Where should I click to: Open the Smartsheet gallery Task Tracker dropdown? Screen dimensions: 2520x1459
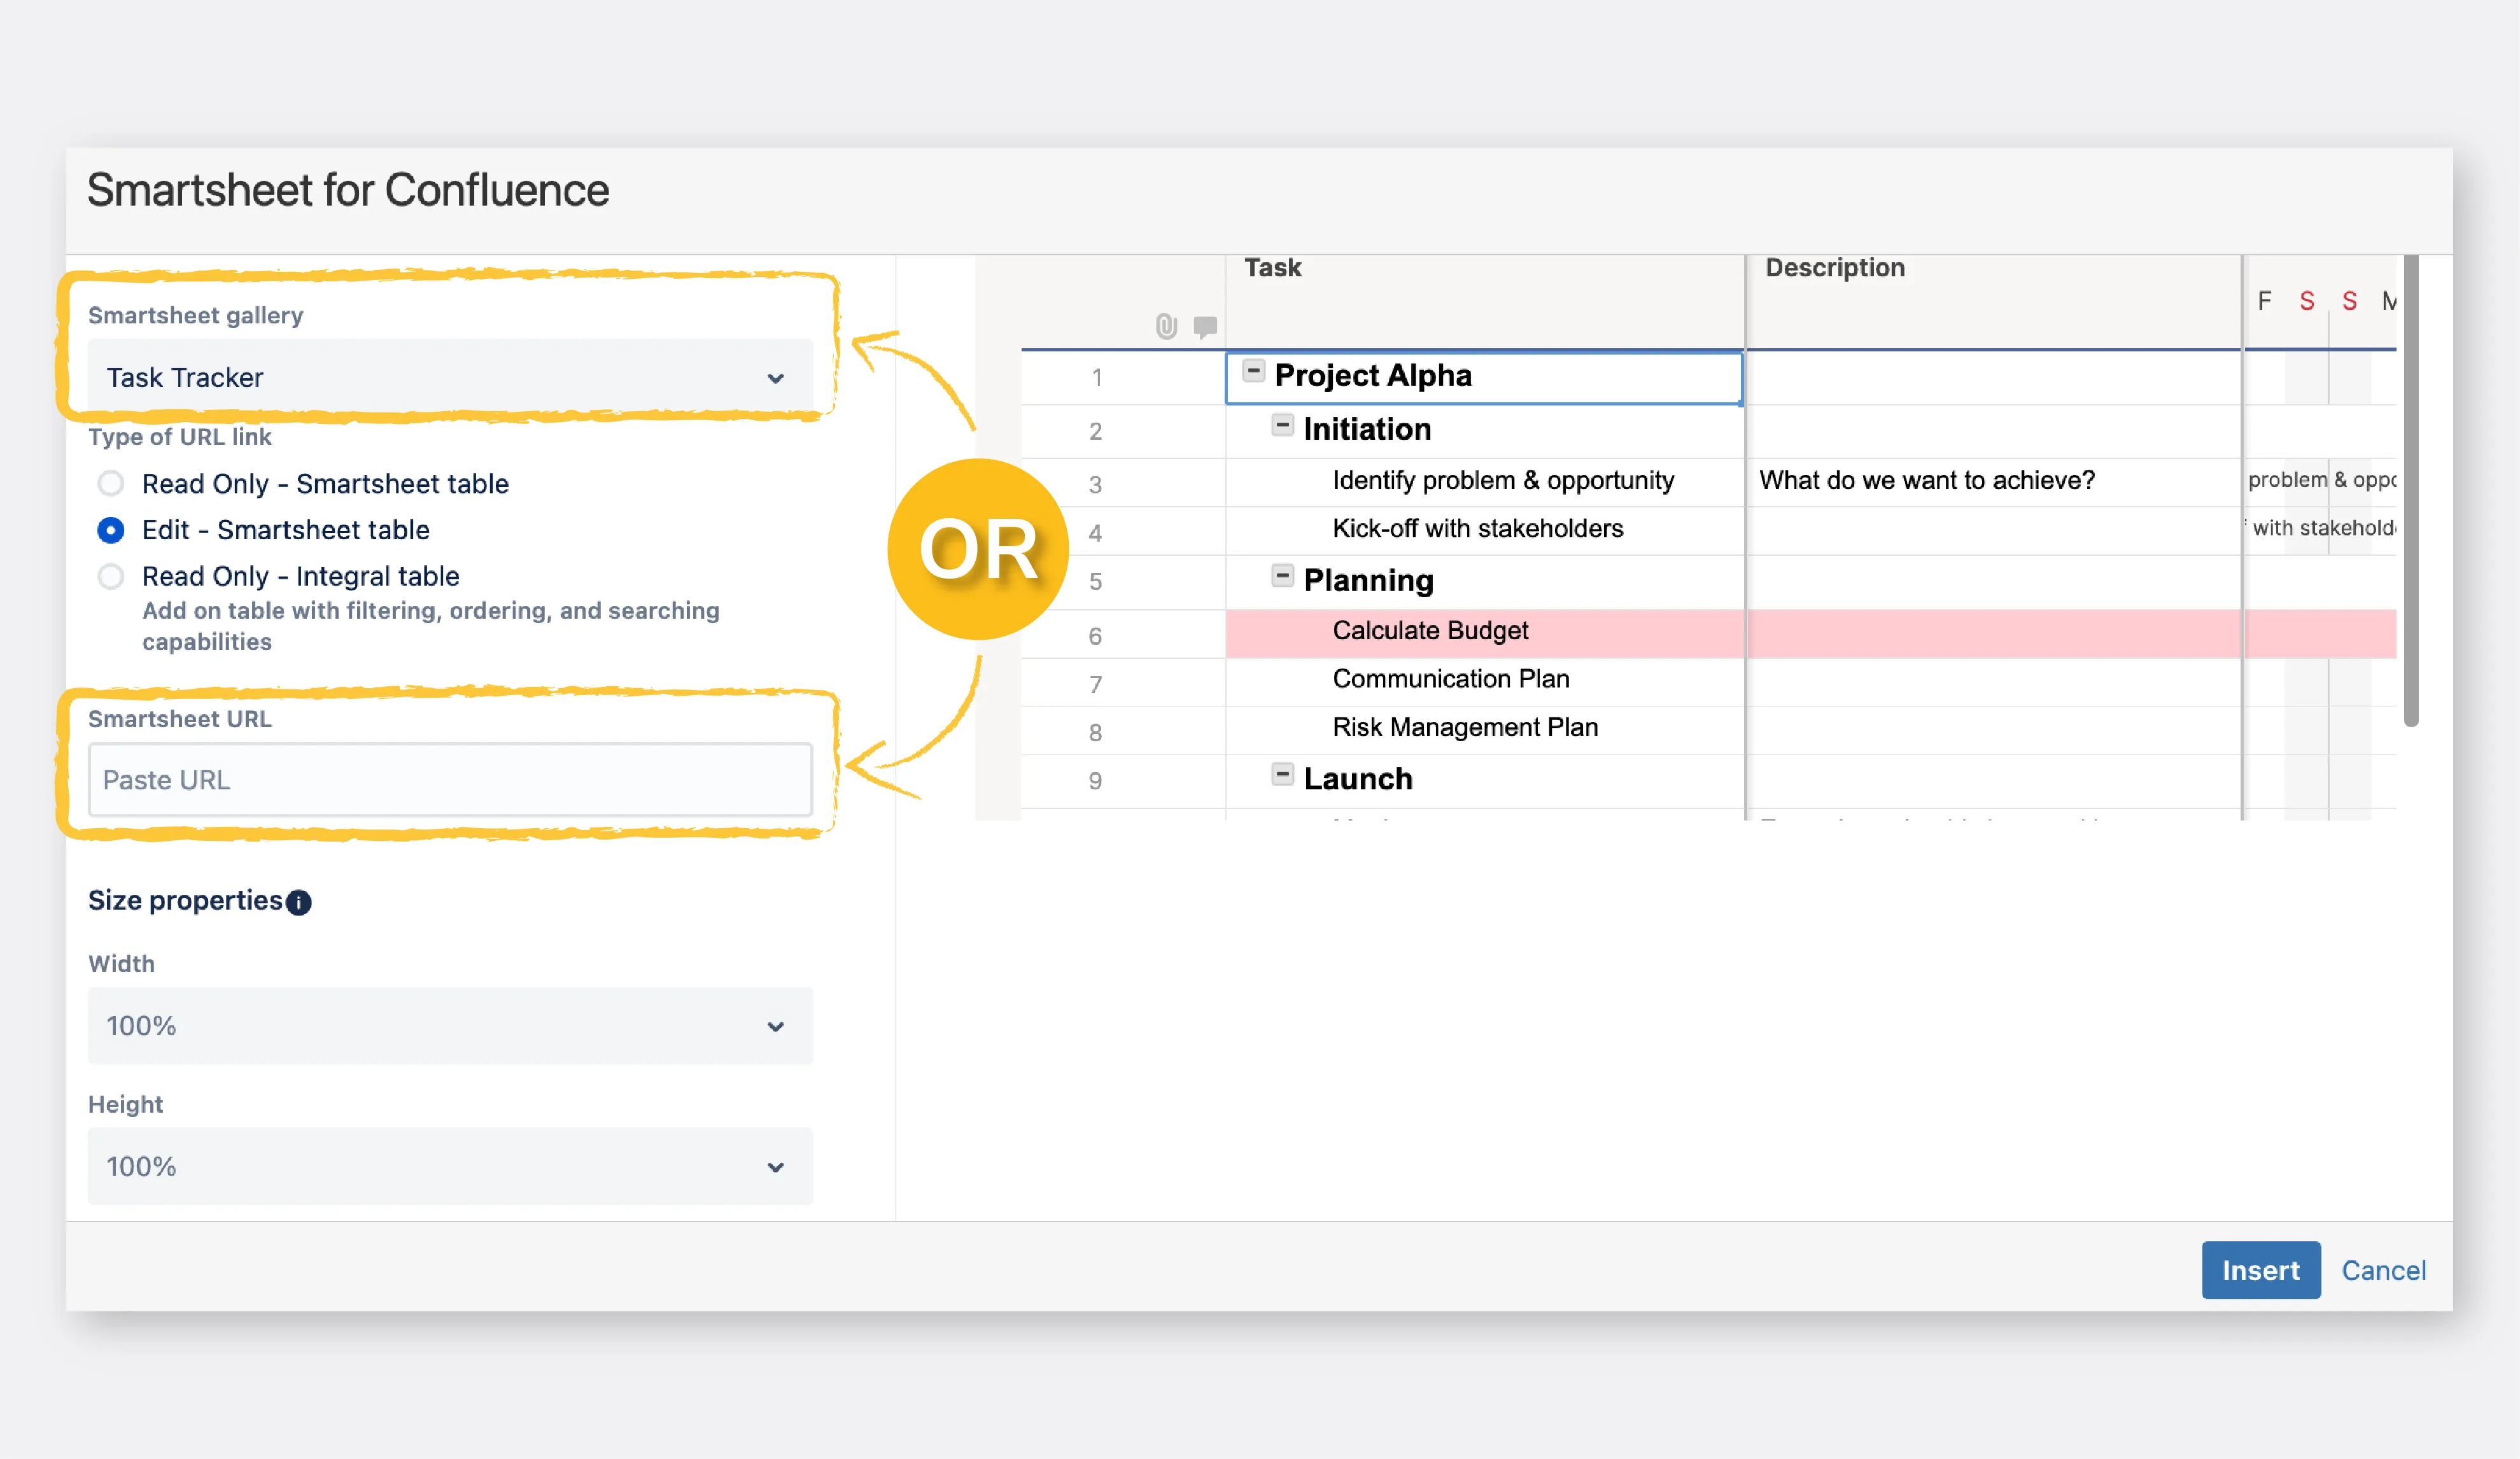[x=450, y=378]
